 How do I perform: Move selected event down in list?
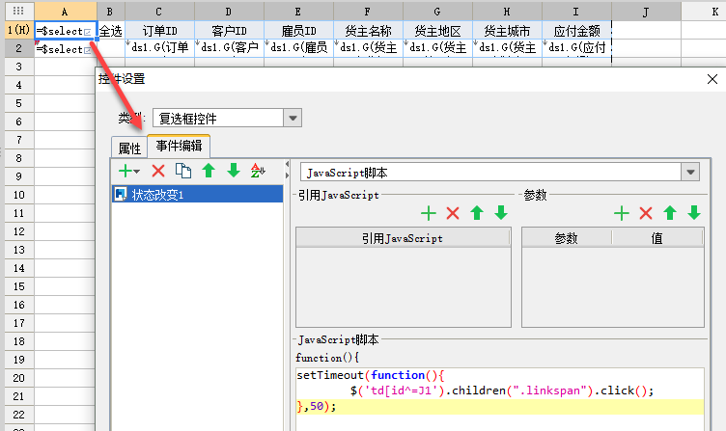[x=234, y=171]
